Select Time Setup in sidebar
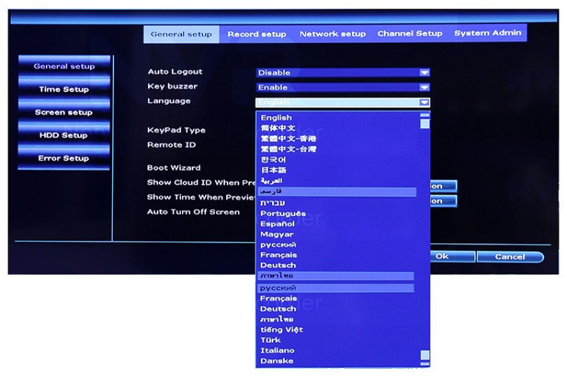This screenshot has height=390, width=567. click(64, 90)
